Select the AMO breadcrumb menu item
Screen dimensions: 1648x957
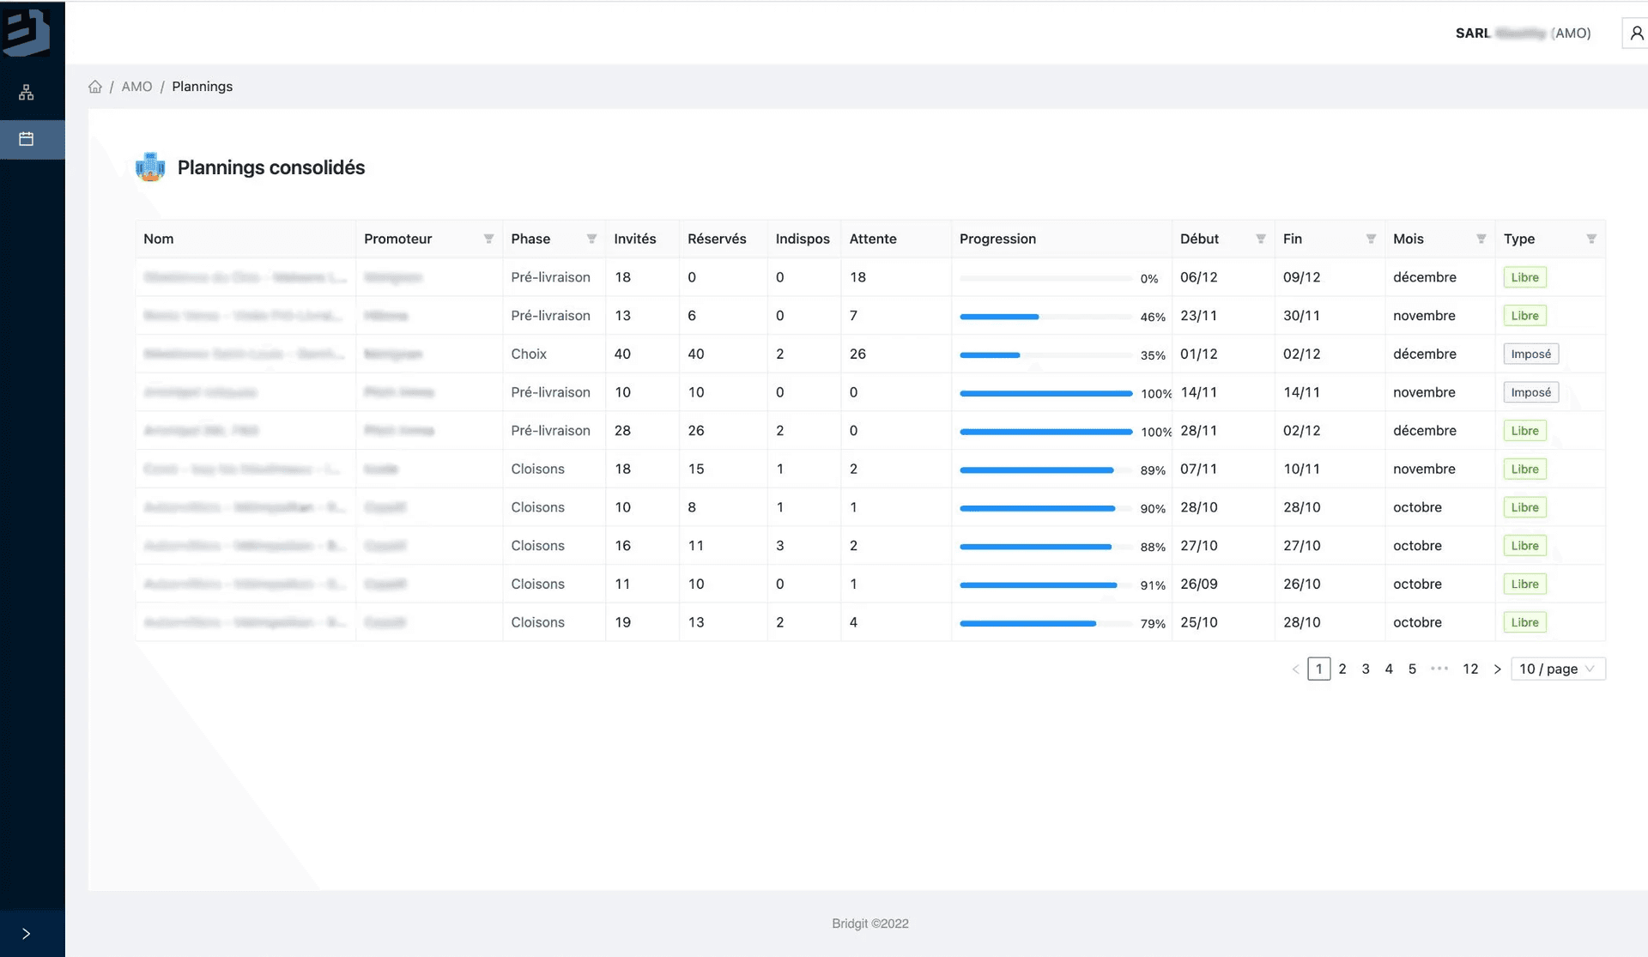(136, 86)
